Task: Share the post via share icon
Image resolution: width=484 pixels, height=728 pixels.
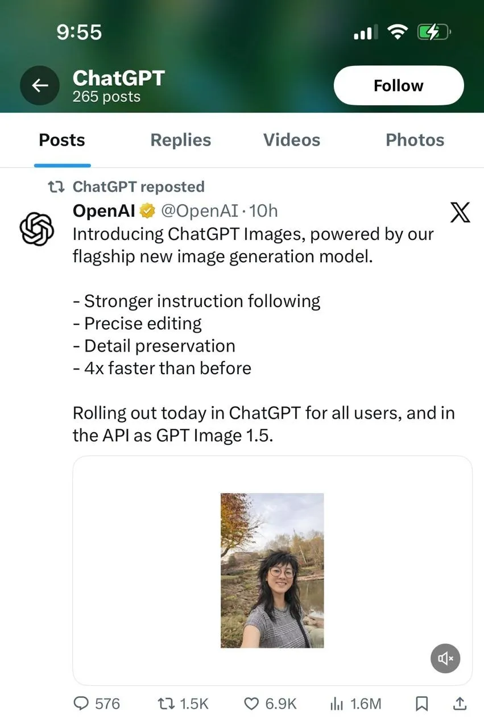Action: click(459, 704)
